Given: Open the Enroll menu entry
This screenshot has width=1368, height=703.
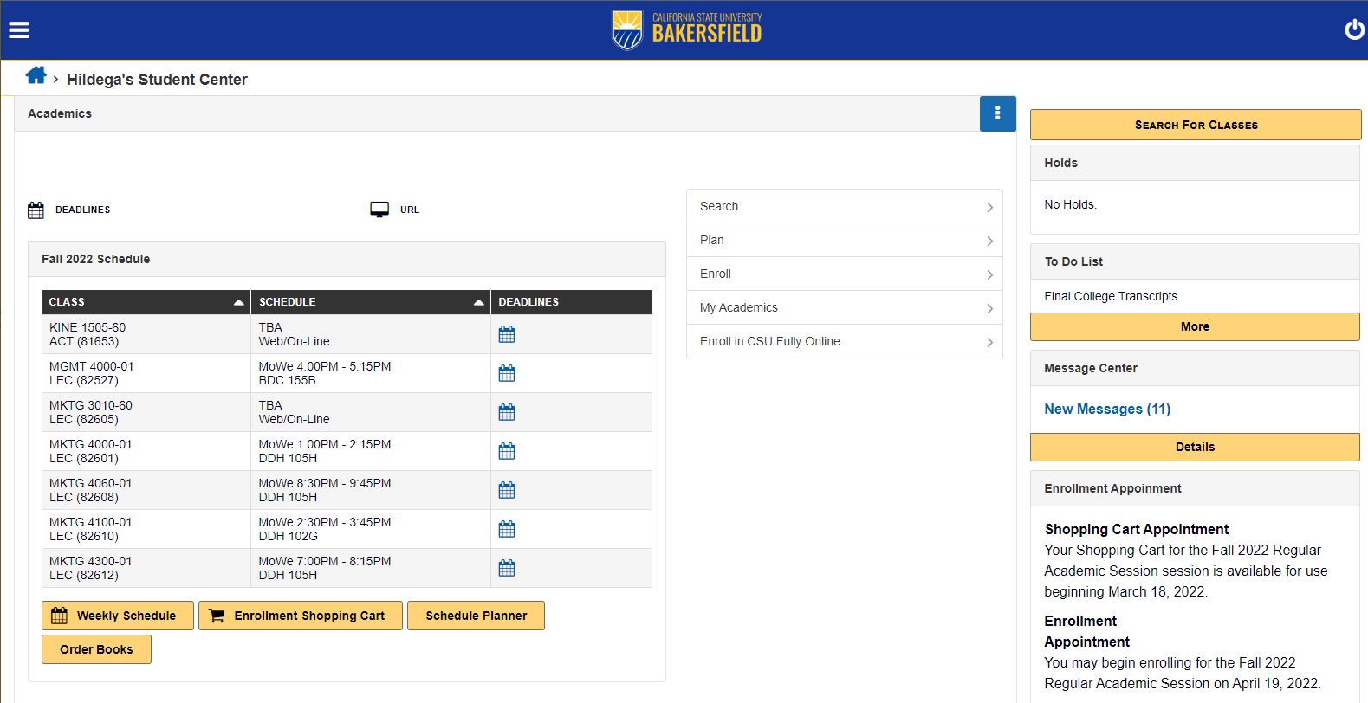Looking at the screenshot, I should [x=844, y=274].
